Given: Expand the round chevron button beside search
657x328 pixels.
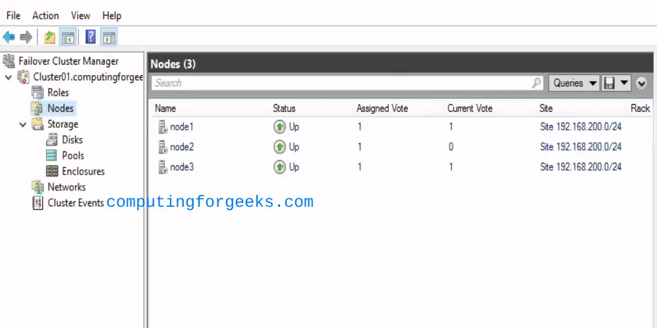Looking at the screenshot, I should pos(641,84).
